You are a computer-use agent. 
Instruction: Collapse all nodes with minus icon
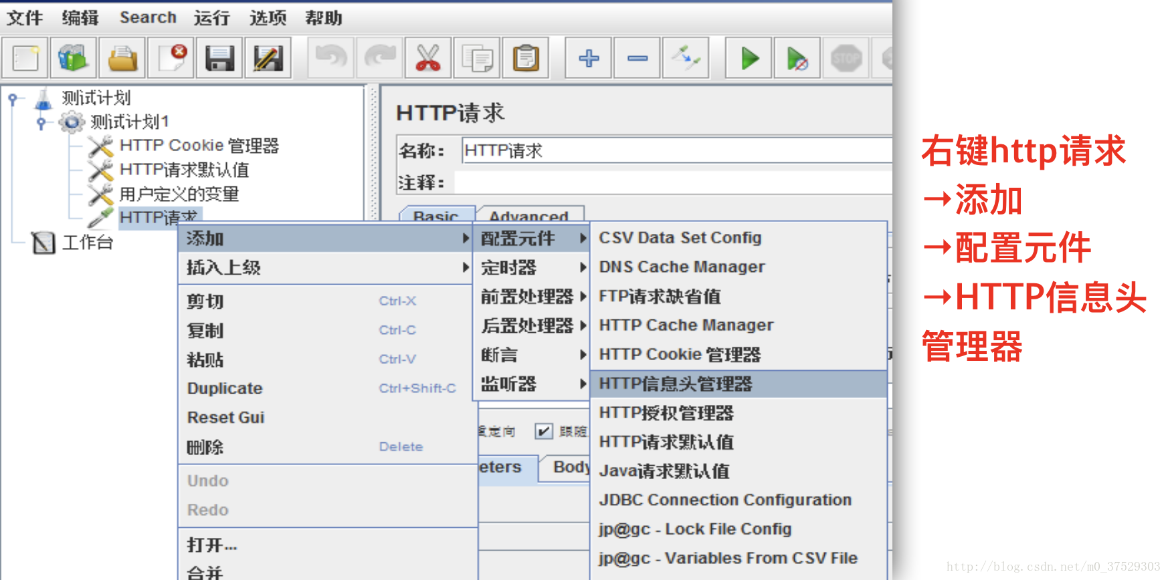pyautogui.click(x=638, y=58)
